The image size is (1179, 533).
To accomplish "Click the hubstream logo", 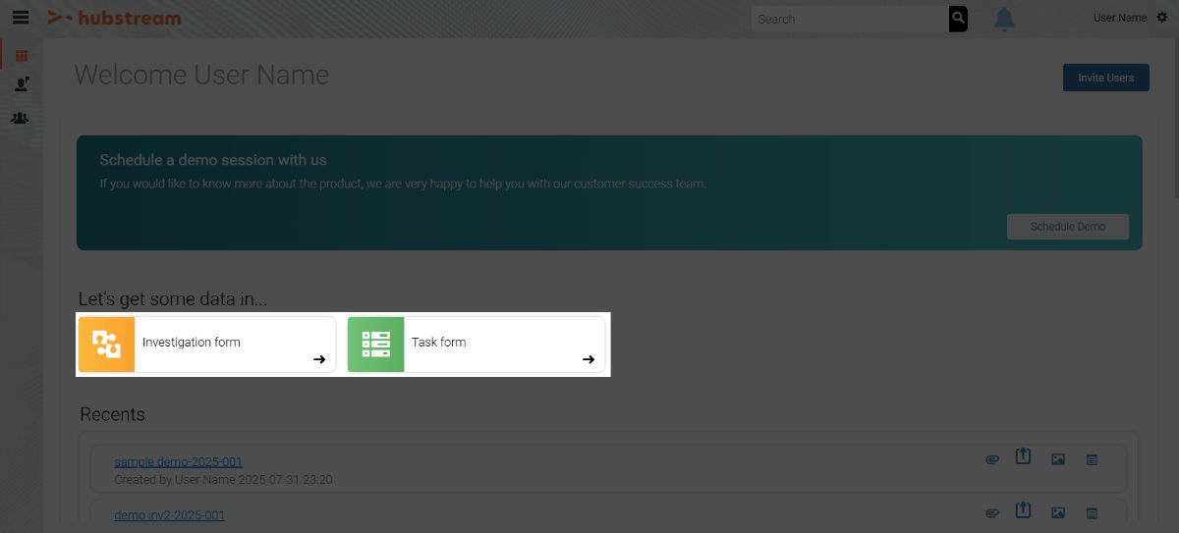I will (x=115, y=18).
